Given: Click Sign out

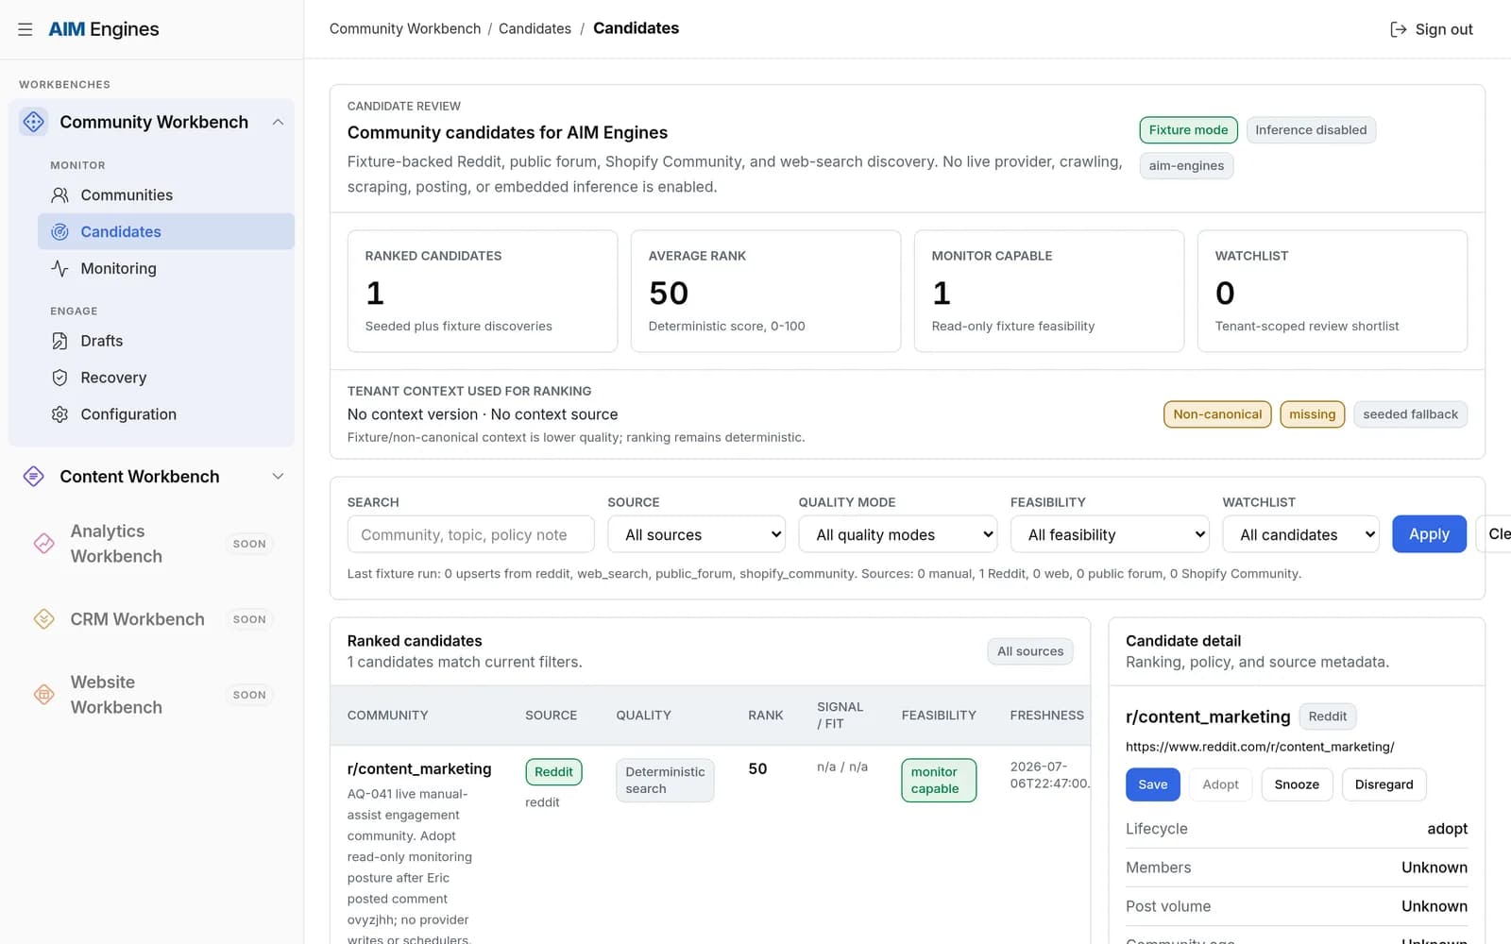Looking at the screenshot, I should tap(1432, 29).
